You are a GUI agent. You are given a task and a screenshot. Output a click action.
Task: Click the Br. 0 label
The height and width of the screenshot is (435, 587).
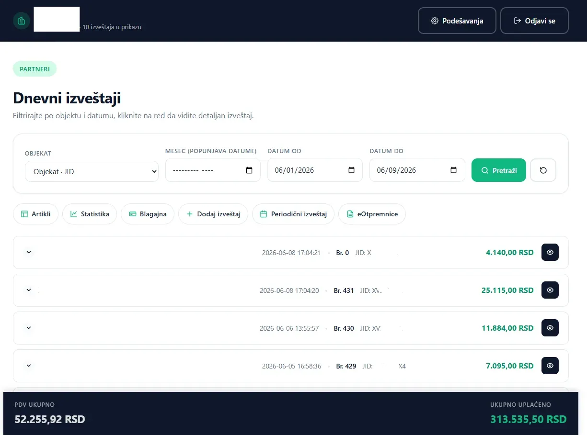[343, 253]
